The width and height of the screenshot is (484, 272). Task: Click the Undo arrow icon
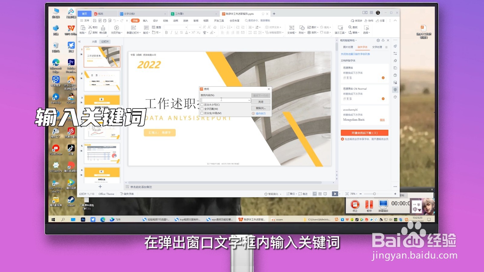(x=115, y=21)
